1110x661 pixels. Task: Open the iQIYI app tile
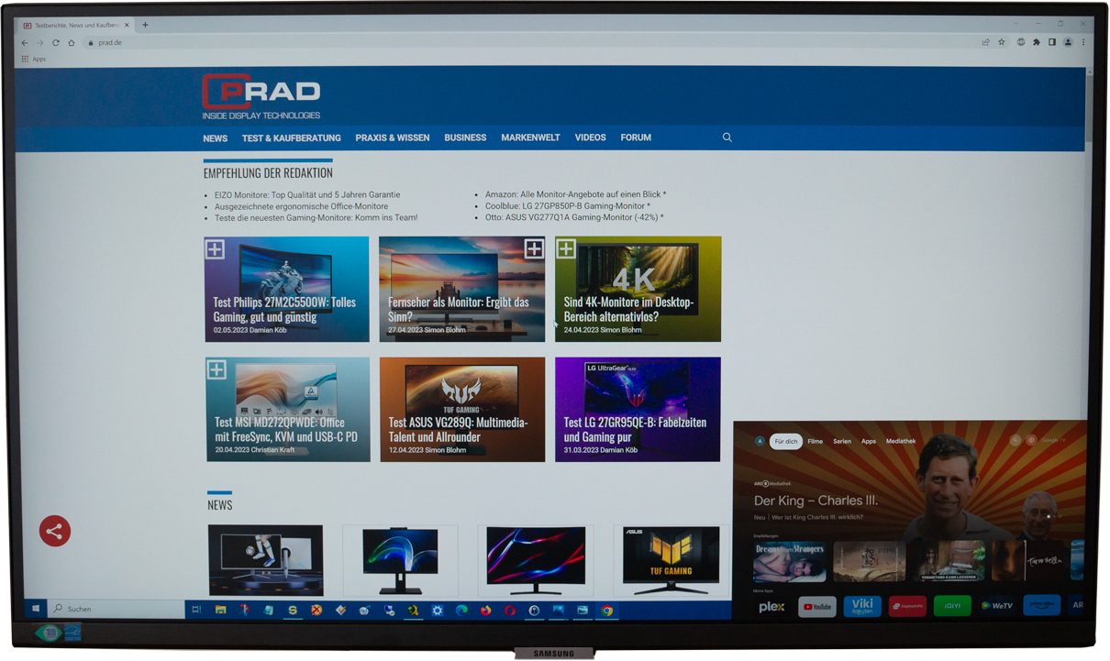952,606
